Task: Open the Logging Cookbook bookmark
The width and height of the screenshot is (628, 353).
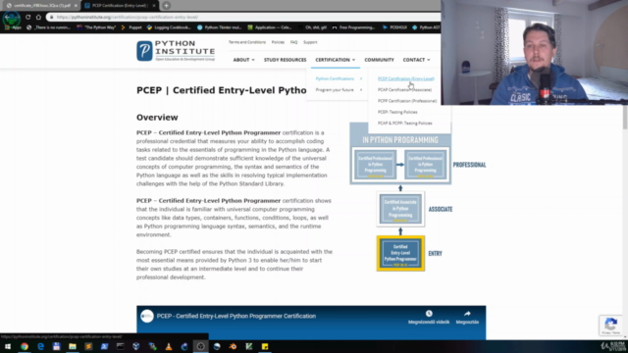Action: [169, 27]
